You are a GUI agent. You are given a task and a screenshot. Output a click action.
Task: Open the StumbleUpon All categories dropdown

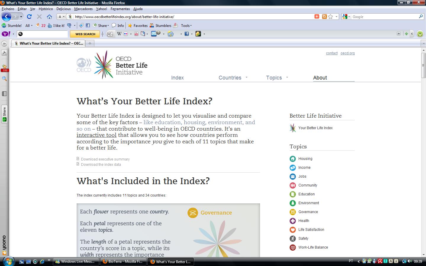(29, 25)
